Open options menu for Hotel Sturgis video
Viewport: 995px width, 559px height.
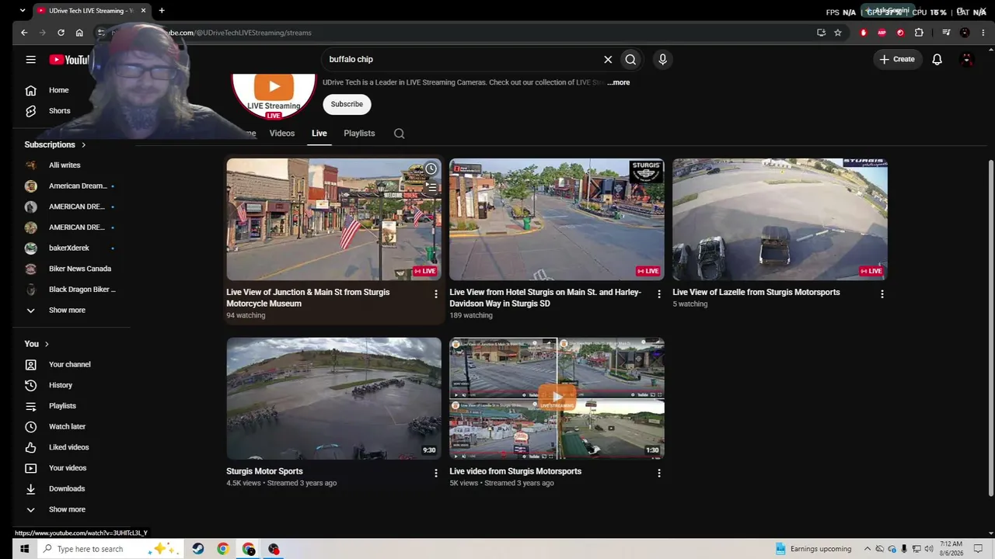(659, 294)
